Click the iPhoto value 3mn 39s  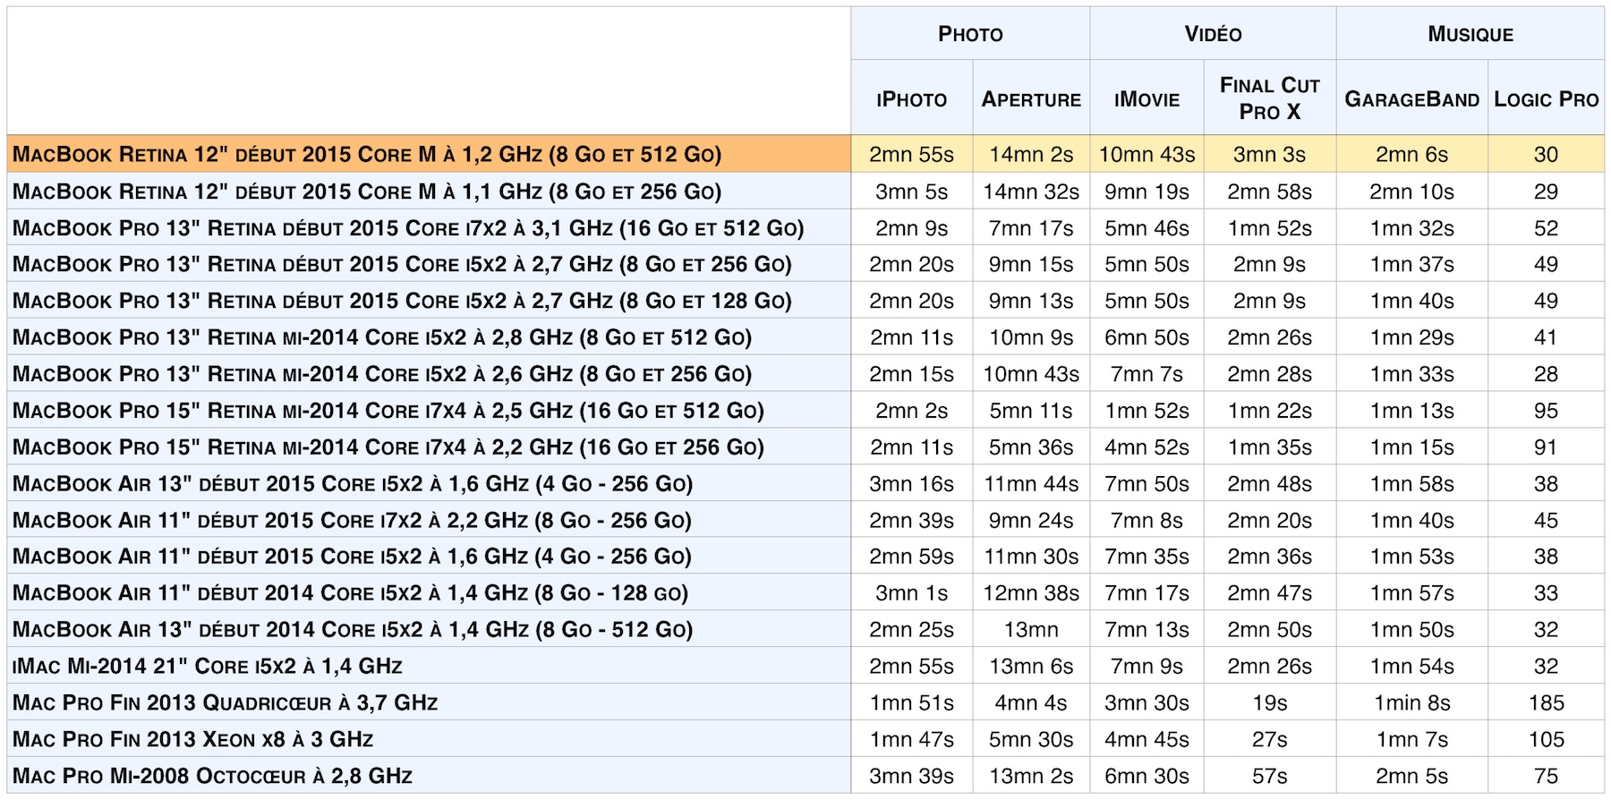click(x=911, y=776)
